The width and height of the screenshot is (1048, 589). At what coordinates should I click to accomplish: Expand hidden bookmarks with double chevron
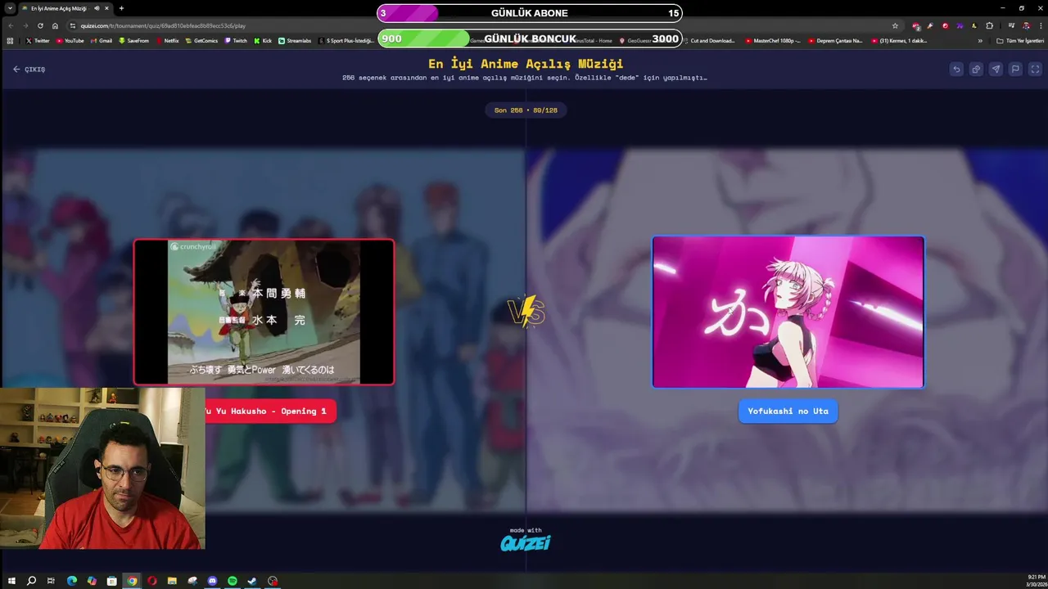(980, 40)
